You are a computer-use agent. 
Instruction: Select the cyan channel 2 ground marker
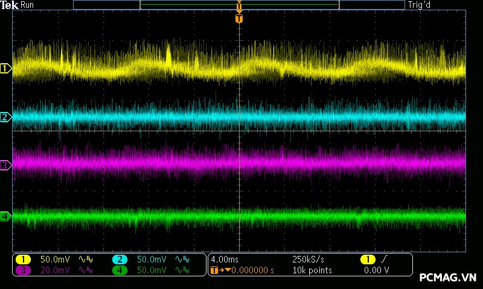[5, 117]
